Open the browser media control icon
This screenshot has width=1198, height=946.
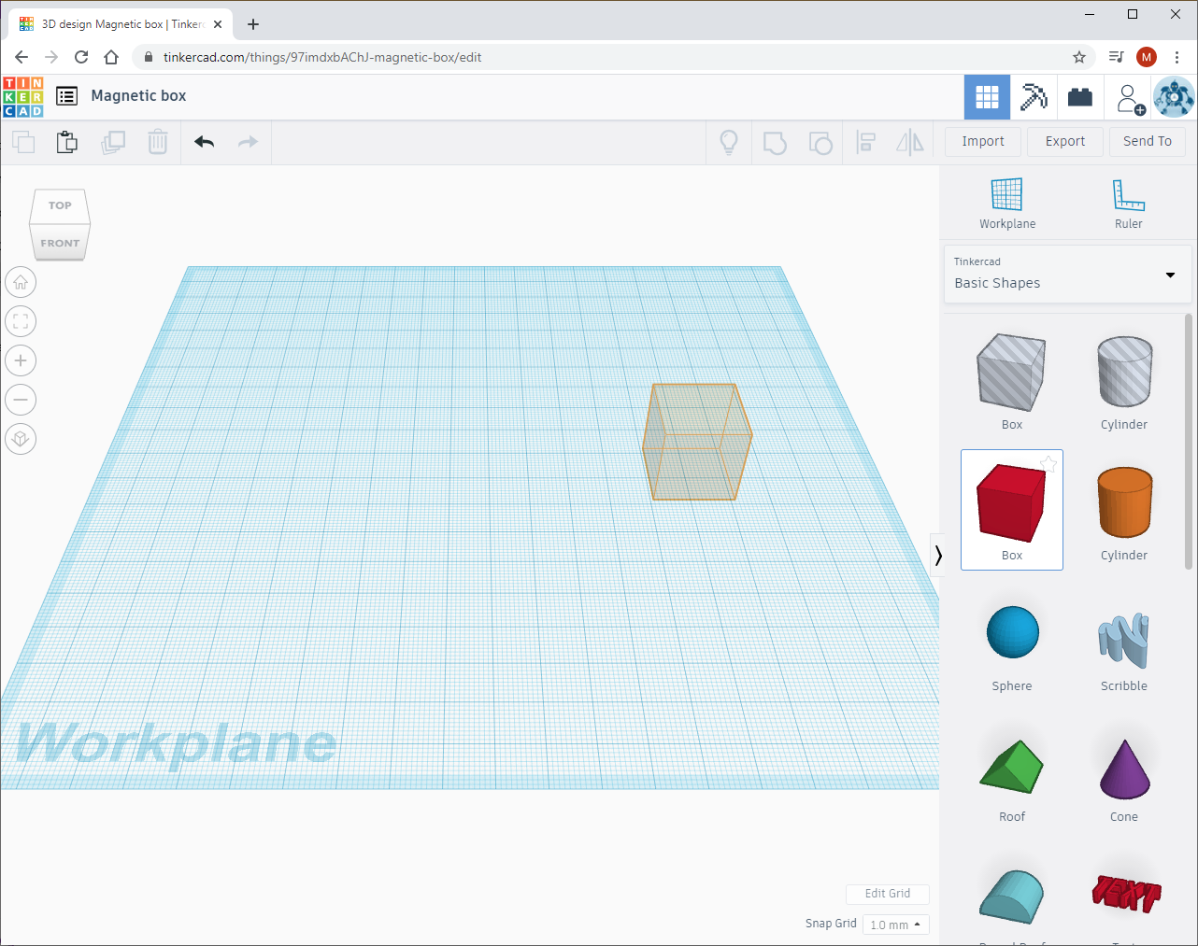click(1116, 57)
